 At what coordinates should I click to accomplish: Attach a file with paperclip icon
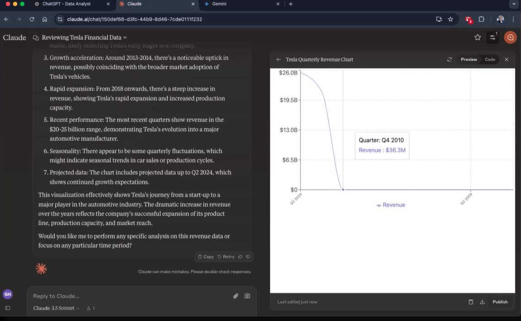tap(236, 296)
